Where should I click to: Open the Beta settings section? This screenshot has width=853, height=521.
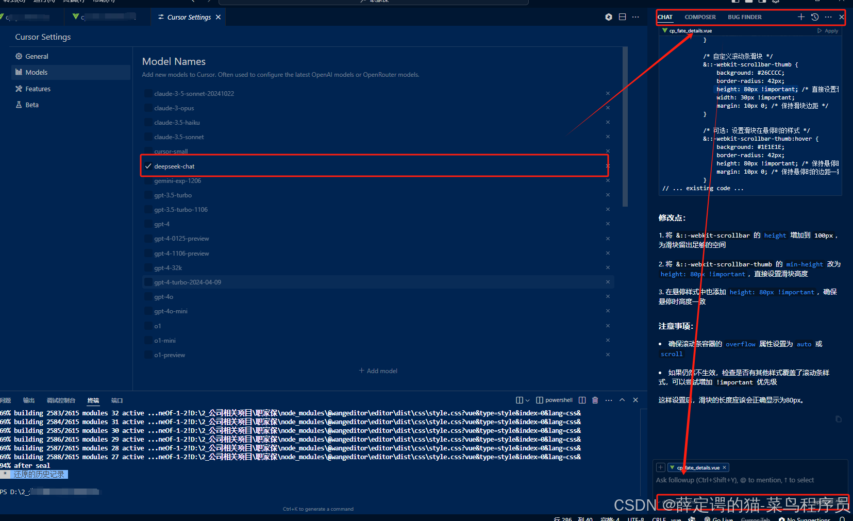[x=71, y=105]
